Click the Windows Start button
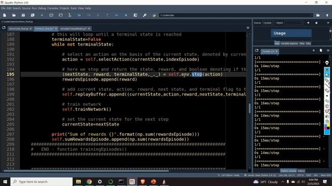332x186 pixels. 5,181
